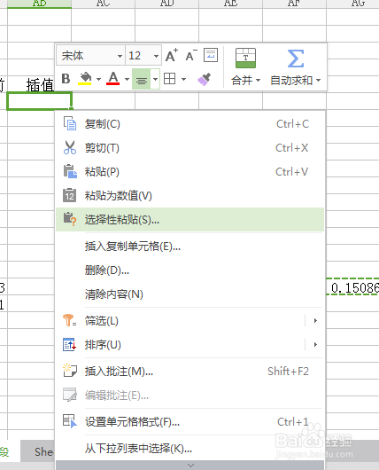Click cell containing 0.15086

(352, 287)
